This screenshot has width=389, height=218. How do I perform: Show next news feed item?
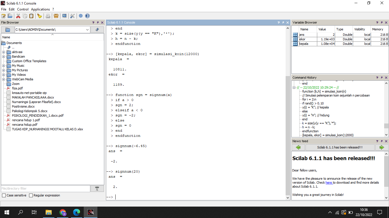tap(382, 147)
